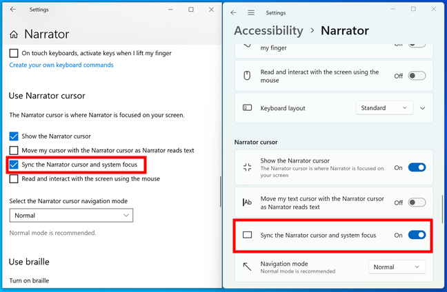
Task: Check touch keyboards lift my finger checkbox
Action: pos(14,53)
